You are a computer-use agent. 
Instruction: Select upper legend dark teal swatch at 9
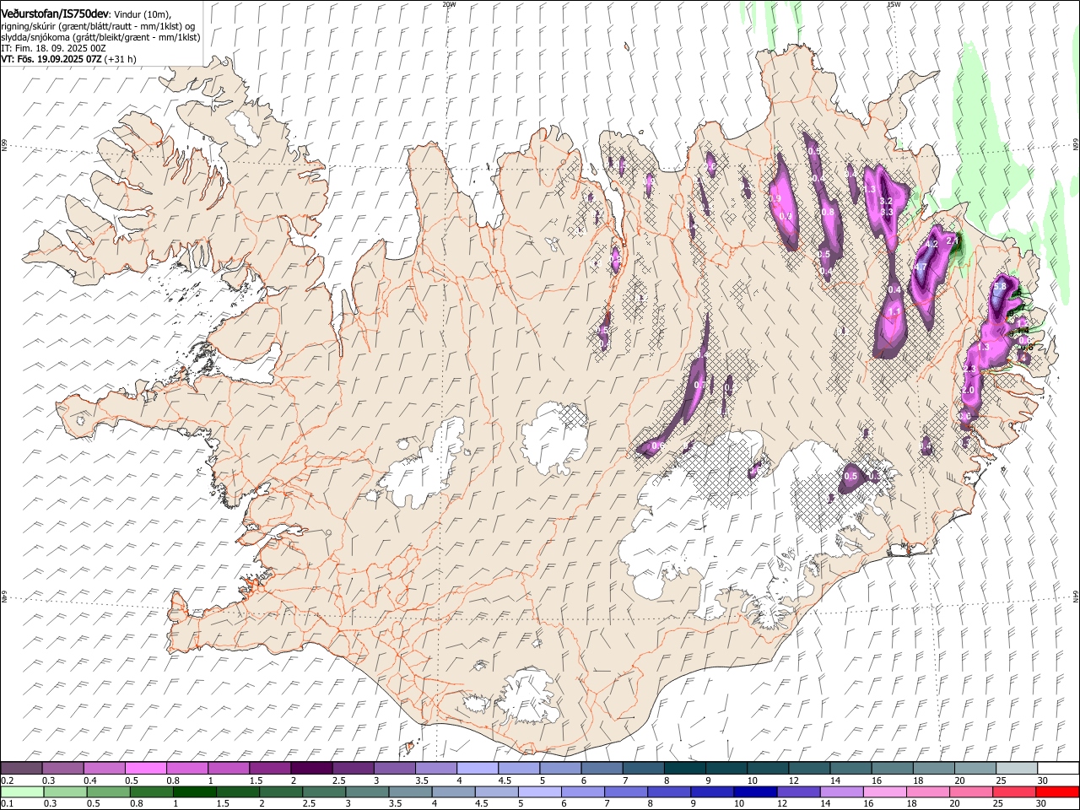coord(726,769)
